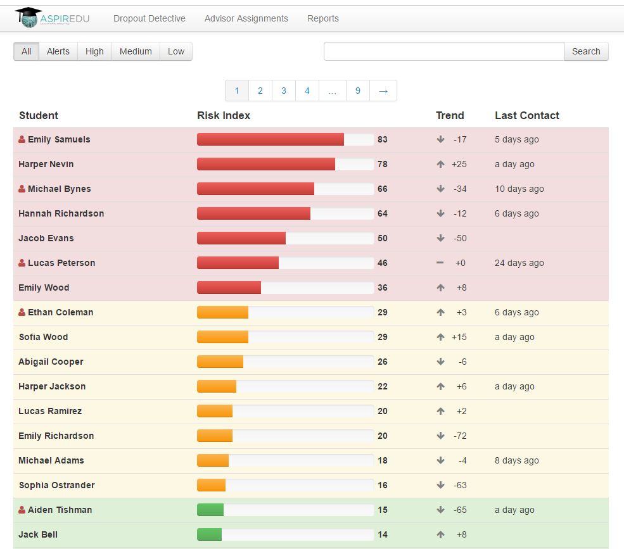The height and width of the screenshot is (549, 624).
Task: Click the flat trend dash icon for Lucas Peterson
Action: pos(440,263)
